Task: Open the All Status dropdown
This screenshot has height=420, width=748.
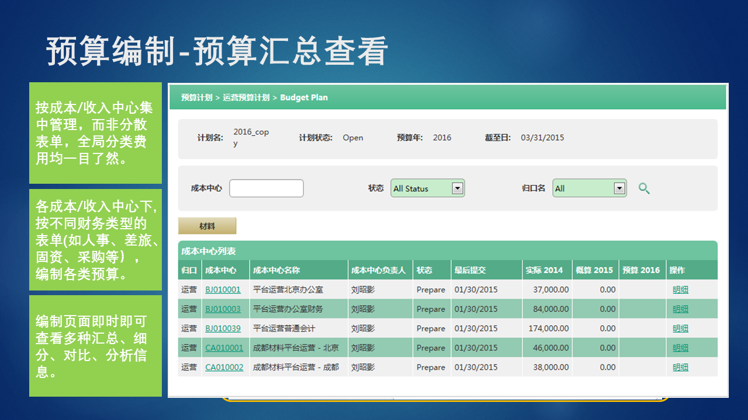Action: (428, 188)
